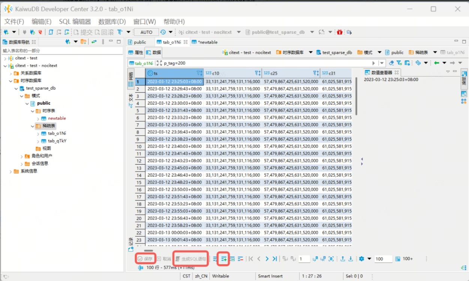
Task: Open the filter history dropdown arrow
Action: 382,63
